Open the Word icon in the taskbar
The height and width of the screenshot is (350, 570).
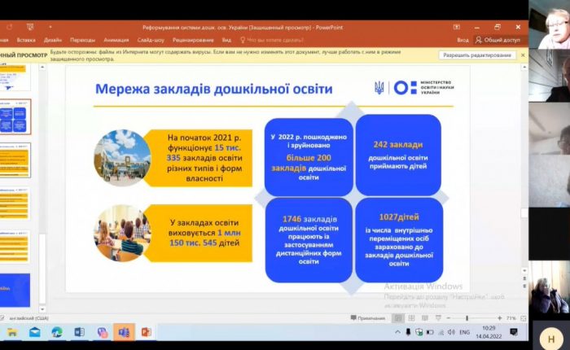click(79, 332)
